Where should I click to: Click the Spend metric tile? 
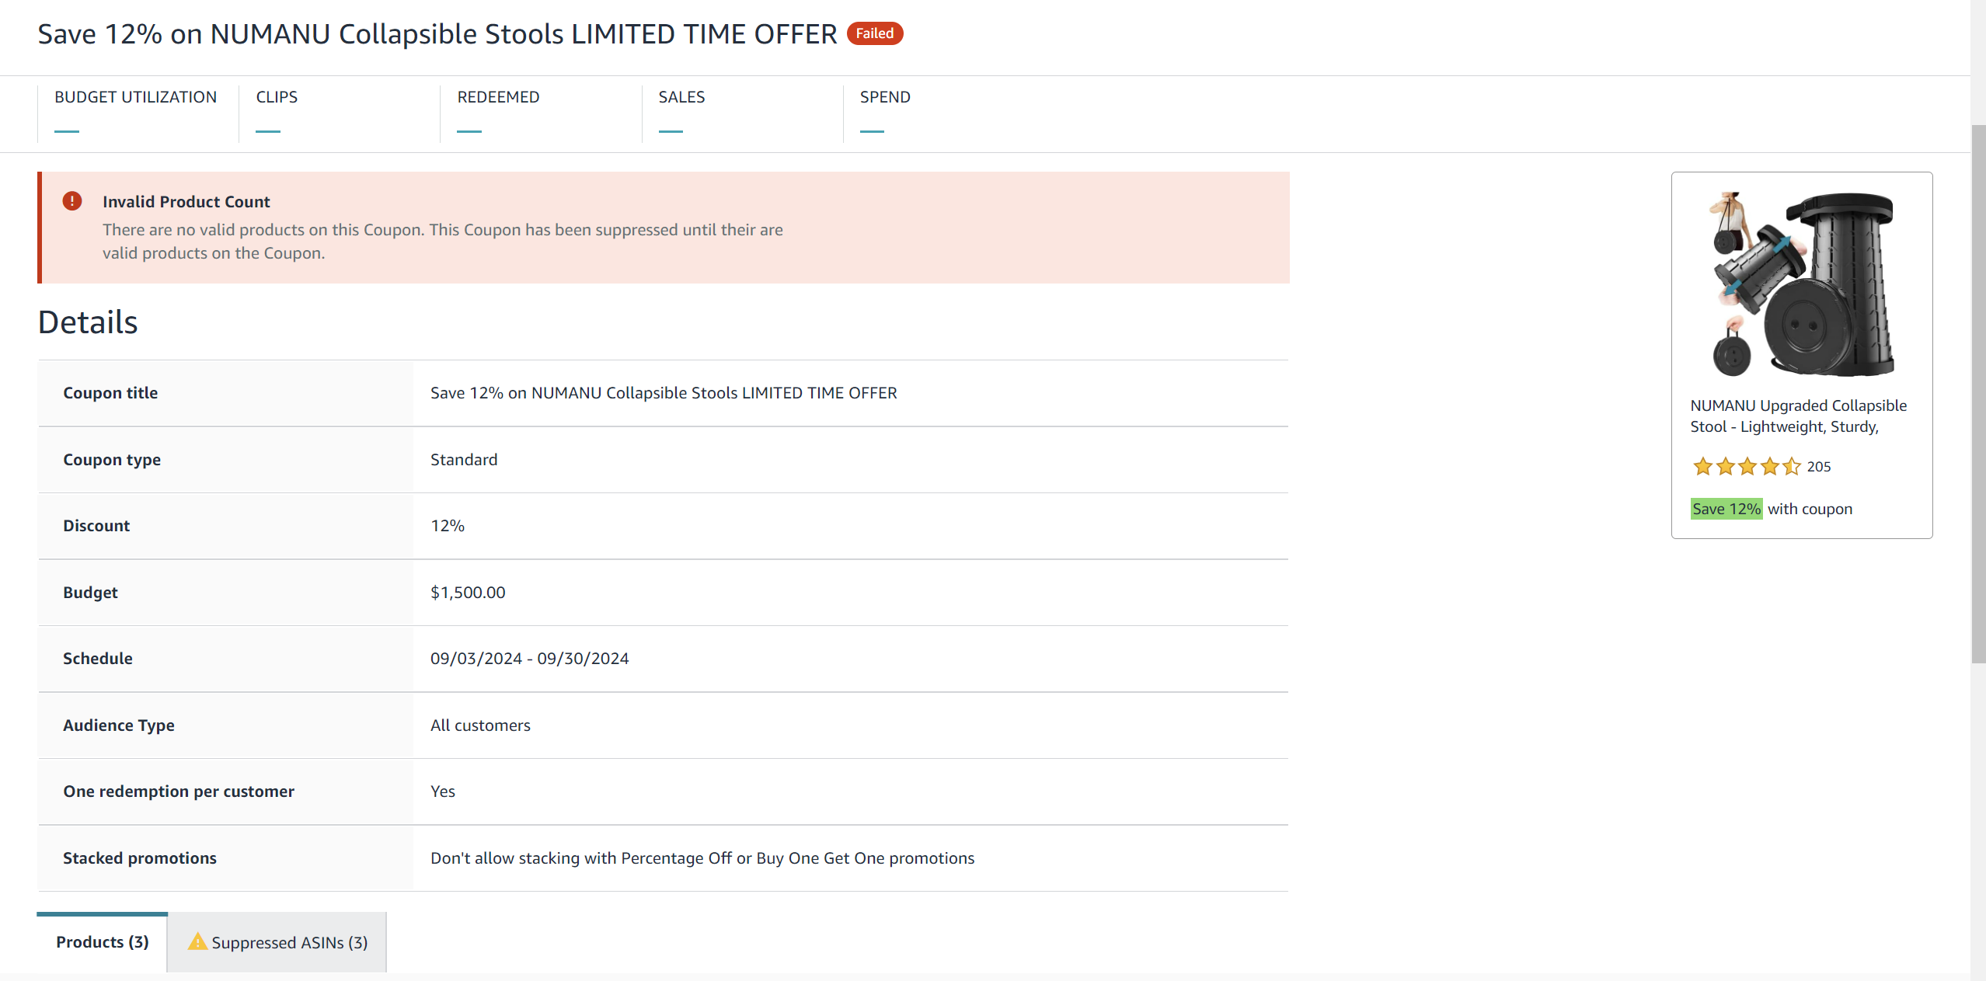point(943,113)
